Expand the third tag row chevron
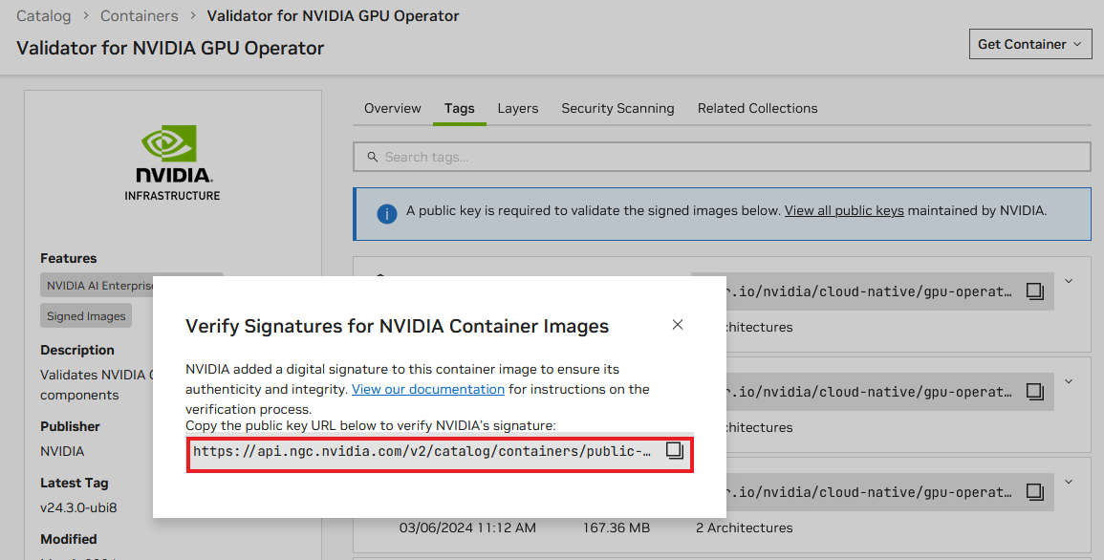Viewport: 1104px width, 560px height. (x=1069, y=482)
